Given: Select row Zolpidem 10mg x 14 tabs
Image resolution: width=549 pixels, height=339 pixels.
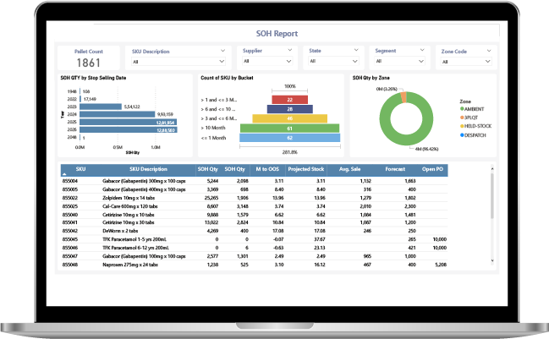Looking at the screenshot, I should 254,198.
